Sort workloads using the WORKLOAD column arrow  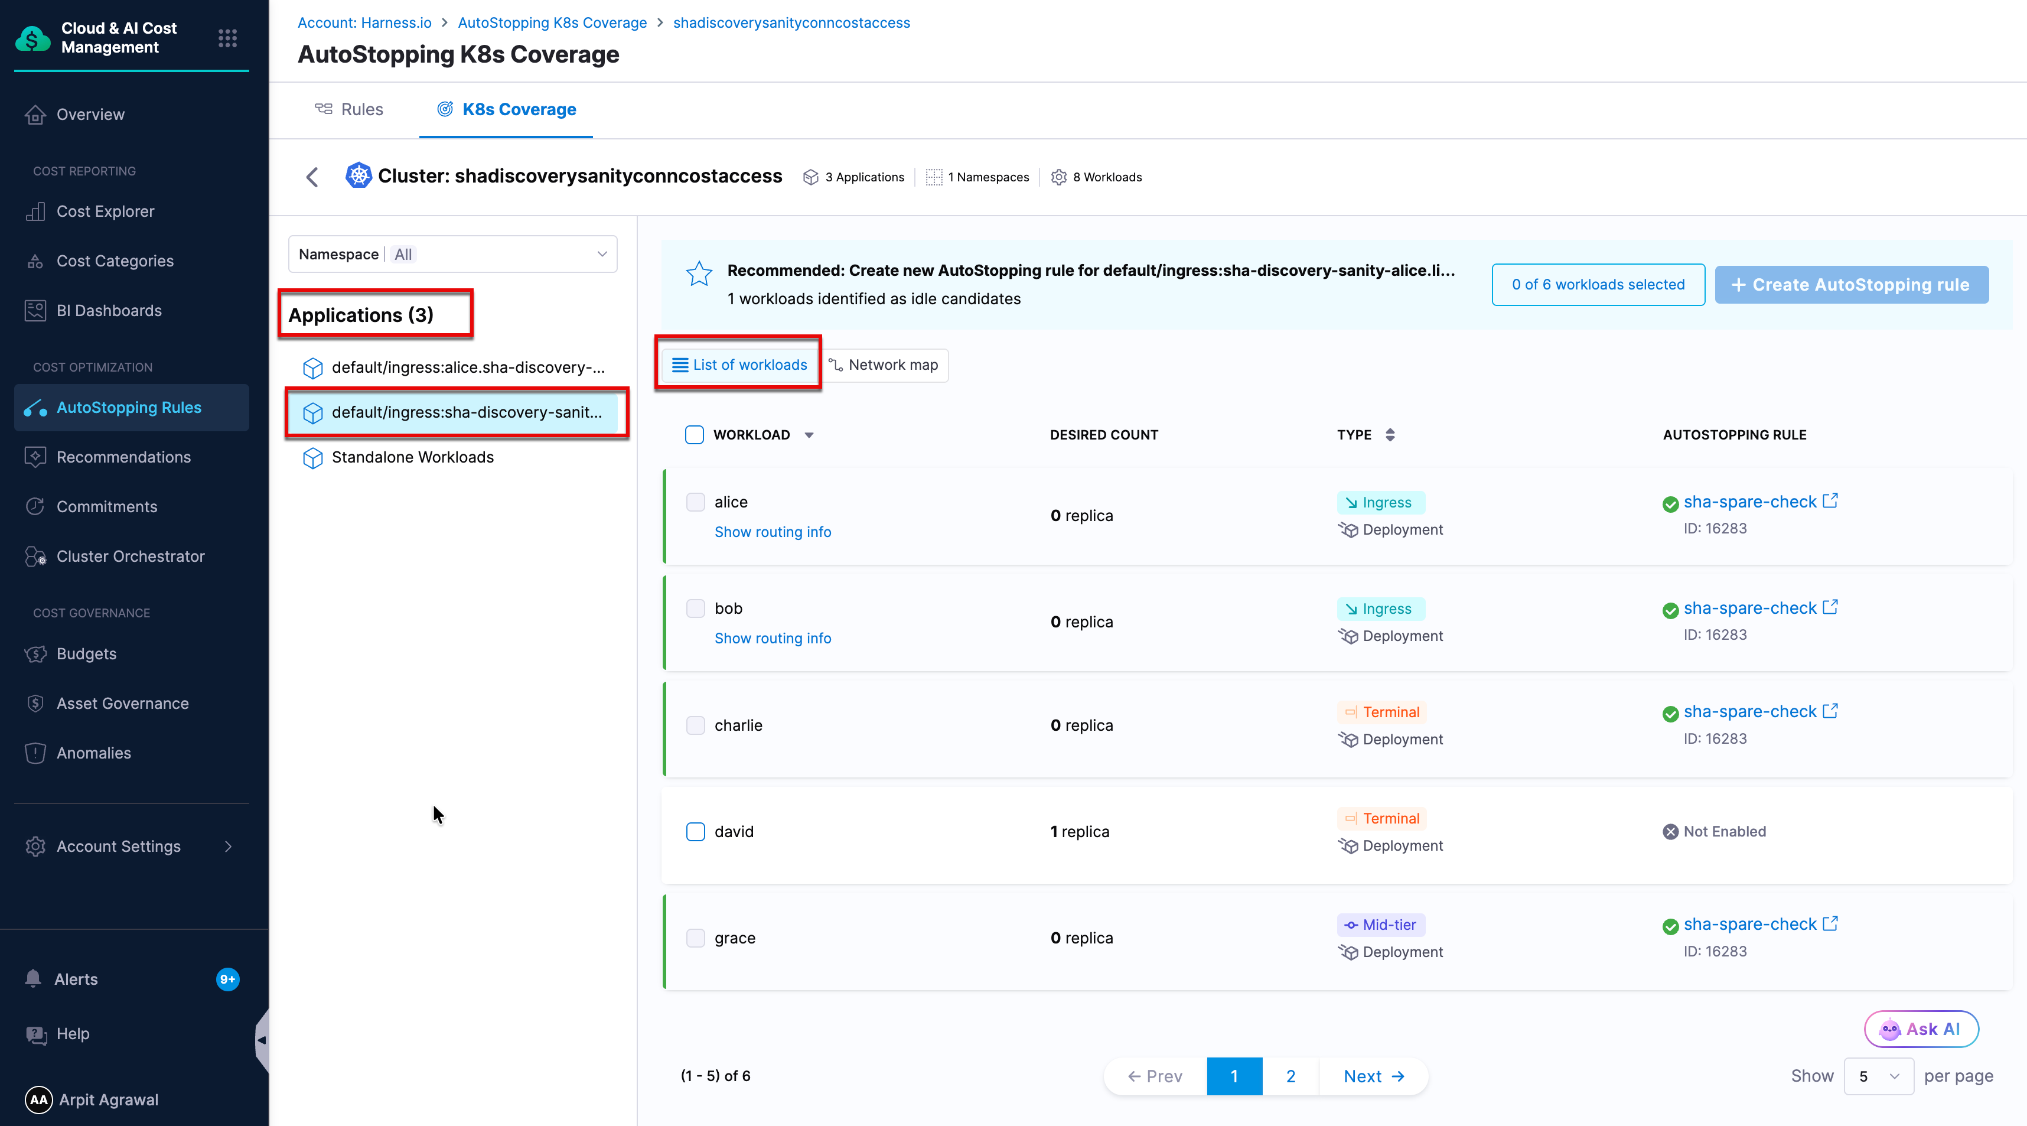point(809,435)
